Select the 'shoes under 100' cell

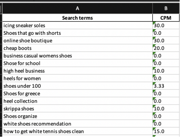[77, 86]
